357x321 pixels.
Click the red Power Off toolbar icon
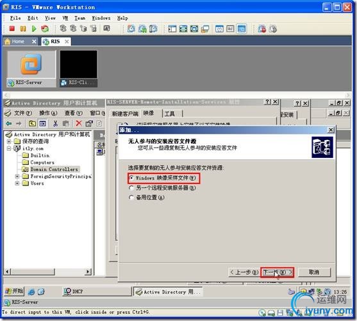click(12, 29)
